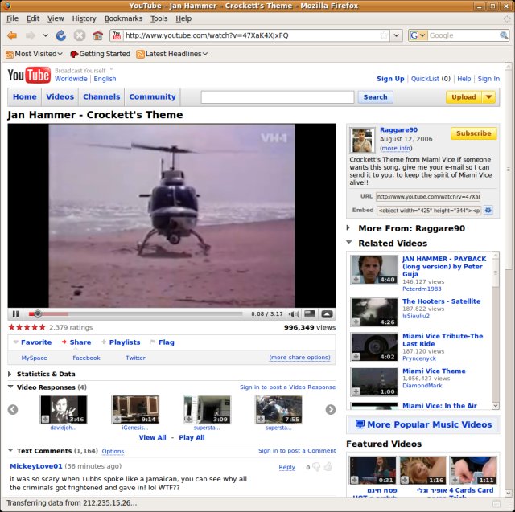Give comment a thumbs up

328,467
